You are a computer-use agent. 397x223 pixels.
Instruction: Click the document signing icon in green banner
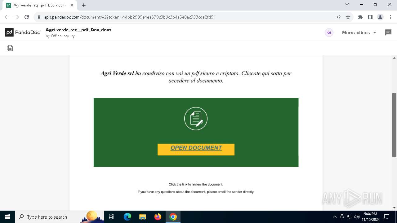coord(196,119)
